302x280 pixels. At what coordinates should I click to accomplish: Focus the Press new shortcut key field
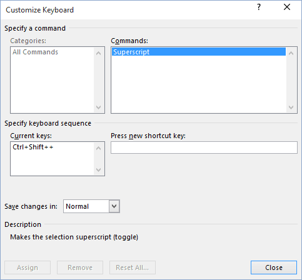(204, 147)
